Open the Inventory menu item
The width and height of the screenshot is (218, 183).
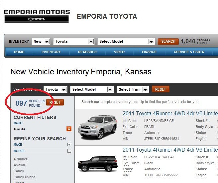pyautogui.click(x=51, y=52)
